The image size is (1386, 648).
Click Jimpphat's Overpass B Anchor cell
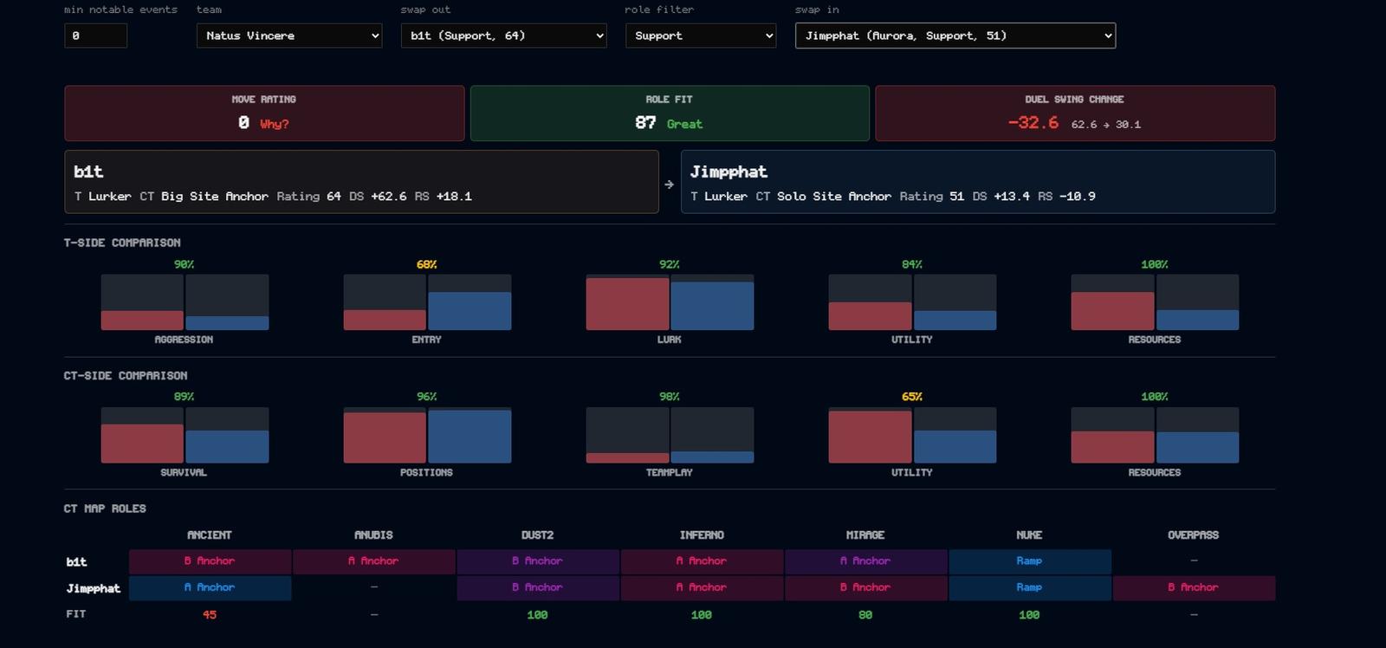(1194, 587)
